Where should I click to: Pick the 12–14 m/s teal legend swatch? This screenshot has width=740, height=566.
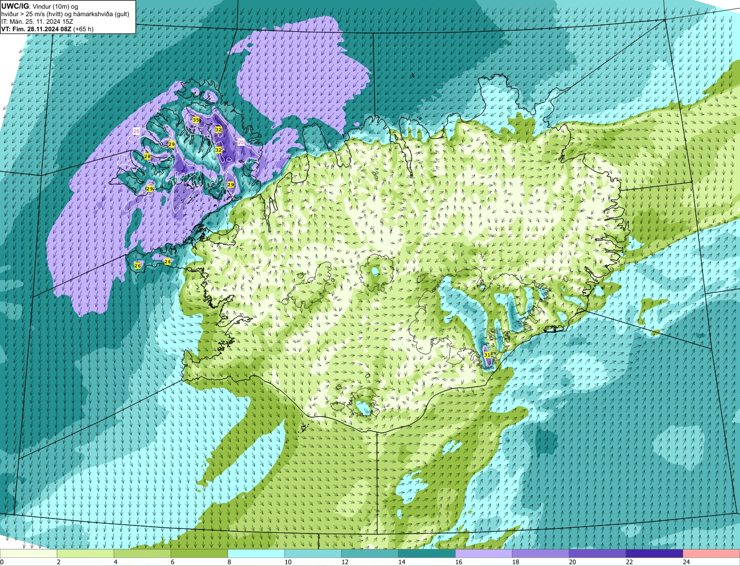coord(370,554)
